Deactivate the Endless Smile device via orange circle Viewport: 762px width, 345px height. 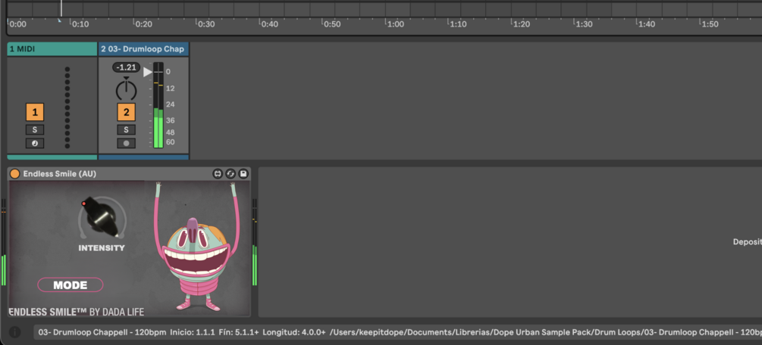15,174
